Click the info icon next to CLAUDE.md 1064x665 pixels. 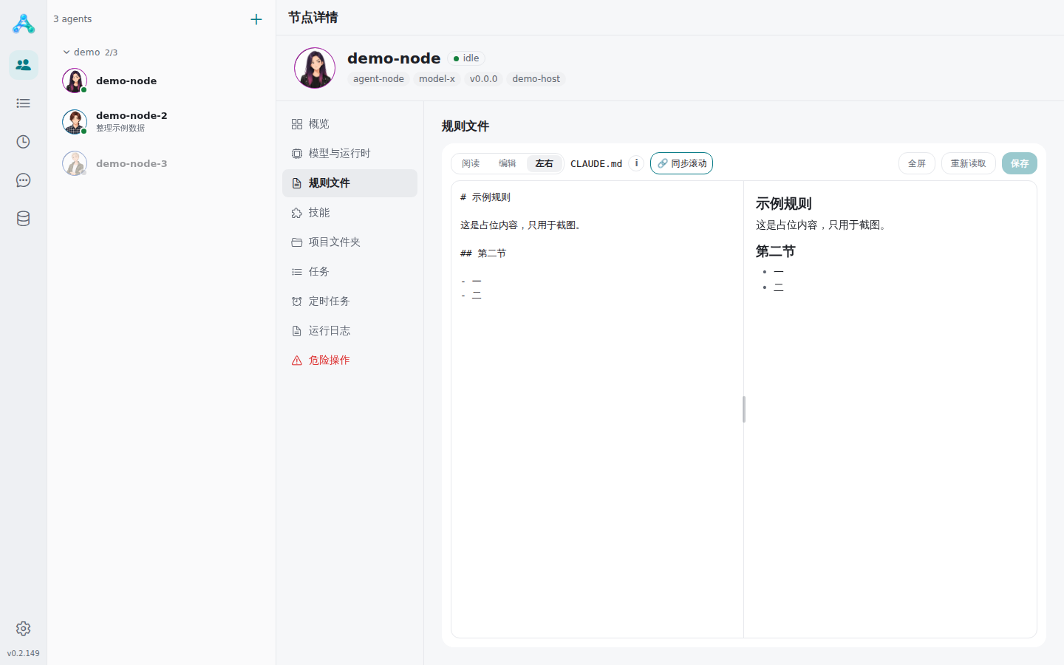click(636, 163)
